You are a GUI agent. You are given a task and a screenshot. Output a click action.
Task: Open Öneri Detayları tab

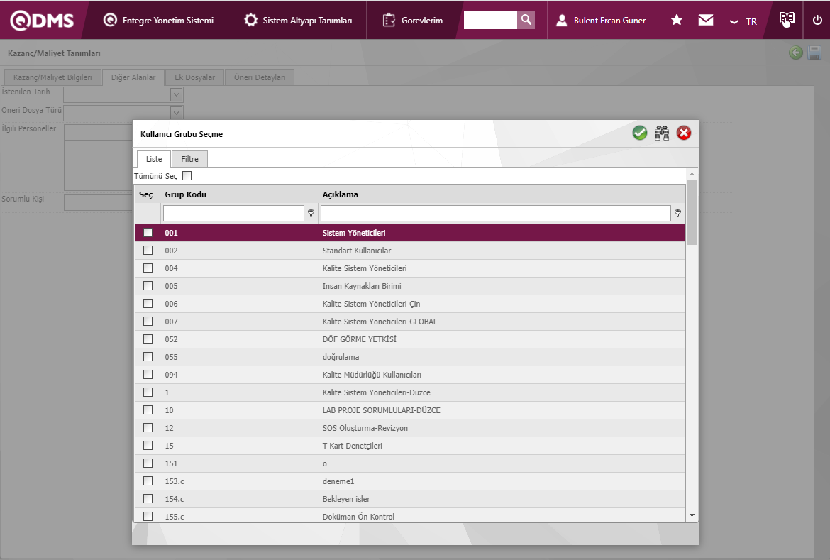tap(260, 77)
